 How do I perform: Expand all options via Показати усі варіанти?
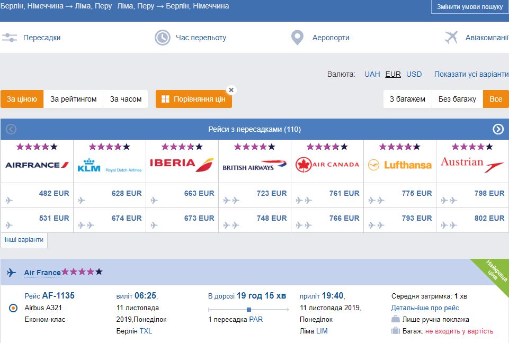coord(471,74)
